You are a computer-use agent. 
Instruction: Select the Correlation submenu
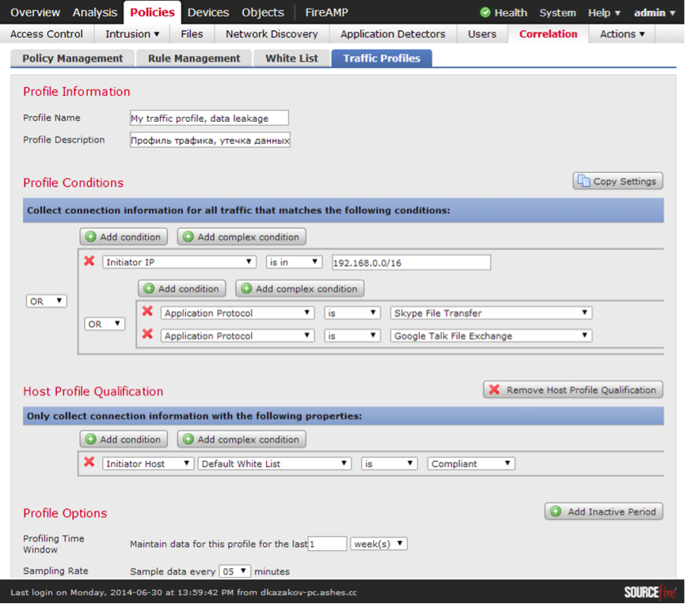tap(548, 33)
